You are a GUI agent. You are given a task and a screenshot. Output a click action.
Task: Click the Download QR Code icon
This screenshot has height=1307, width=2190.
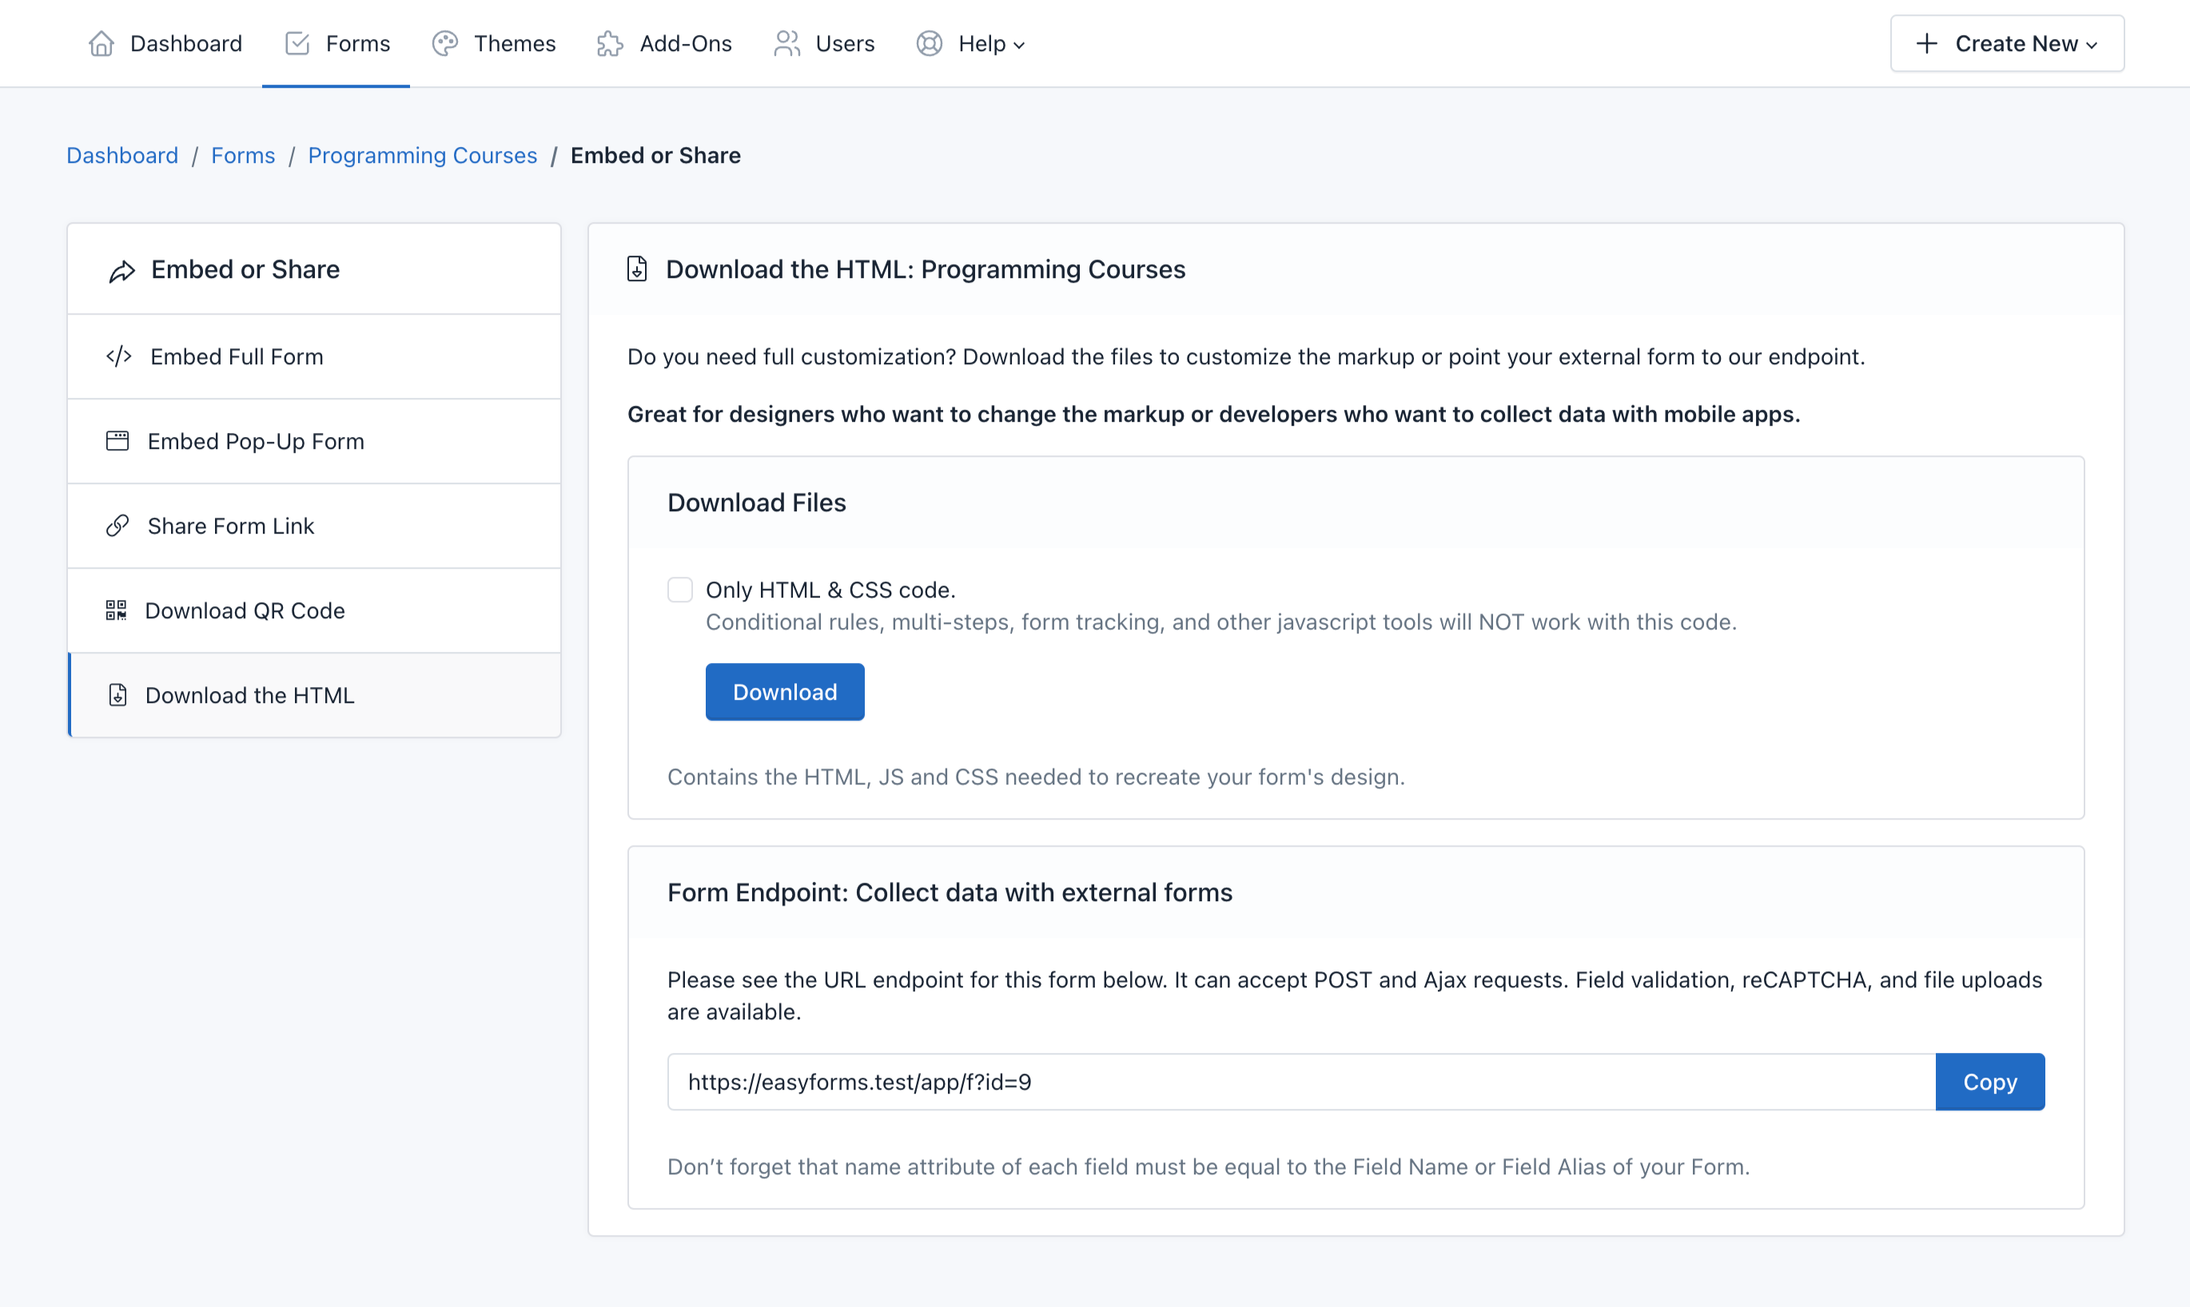click(117, 610)
